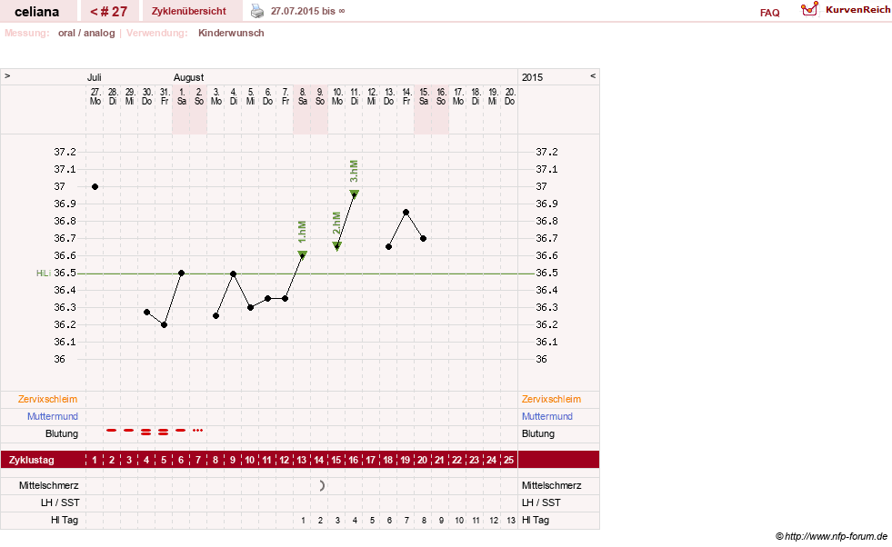Viewport: 892px width, 547px height.
Task: Open the FAQ link
Action: [769, 13]
